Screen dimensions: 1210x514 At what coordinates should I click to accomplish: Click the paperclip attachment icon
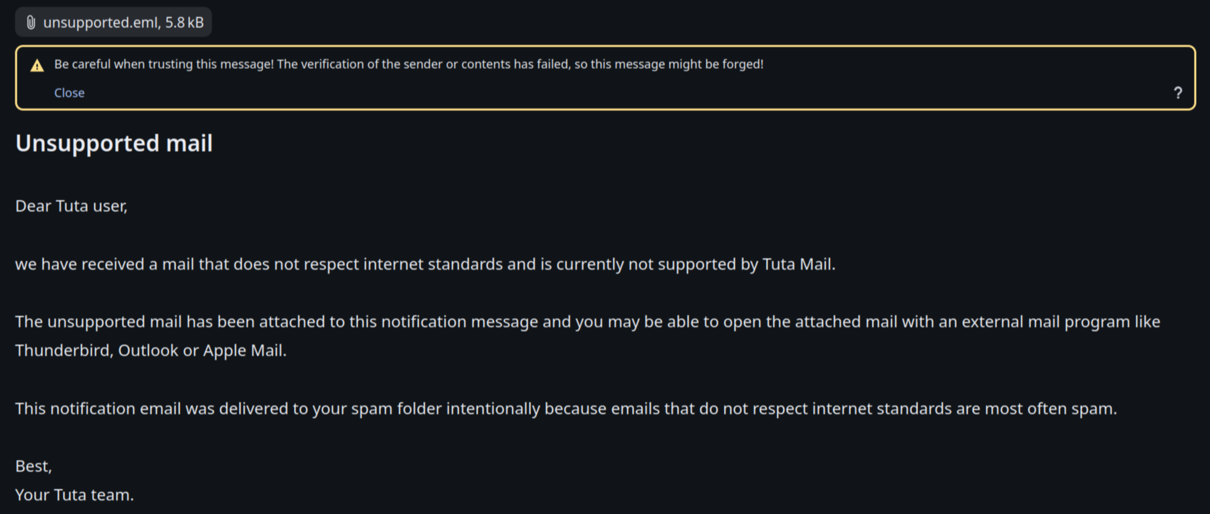(x=31, y=23)
